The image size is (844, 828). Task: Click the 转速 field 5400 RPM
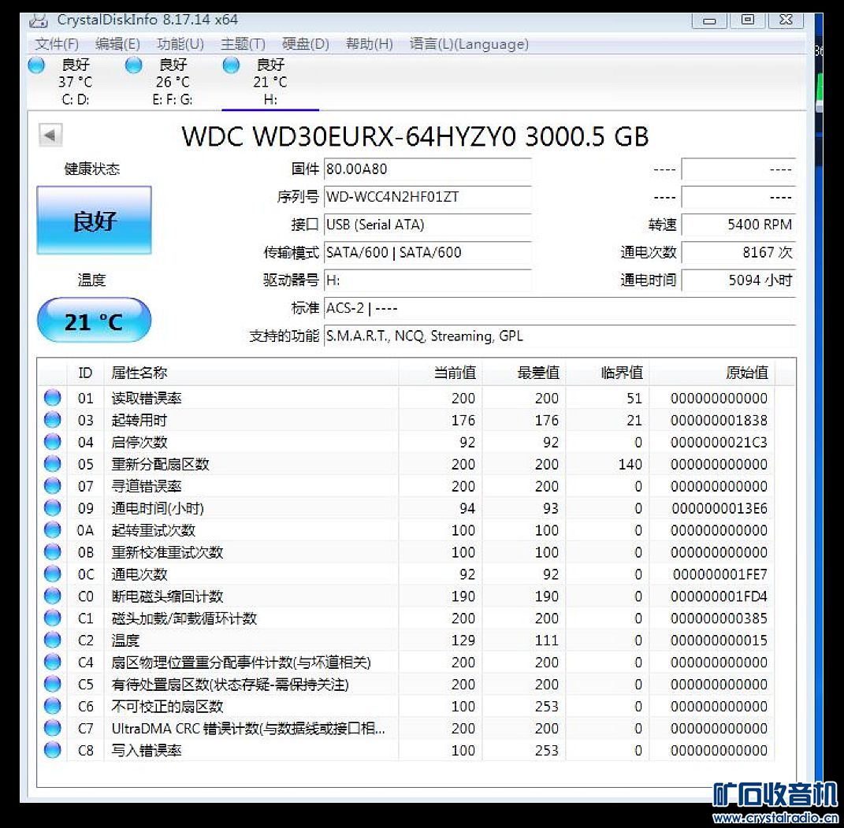pyautogui.click(x=738, y=225)
